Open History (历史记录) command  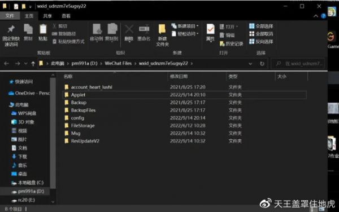click(231, 44)
